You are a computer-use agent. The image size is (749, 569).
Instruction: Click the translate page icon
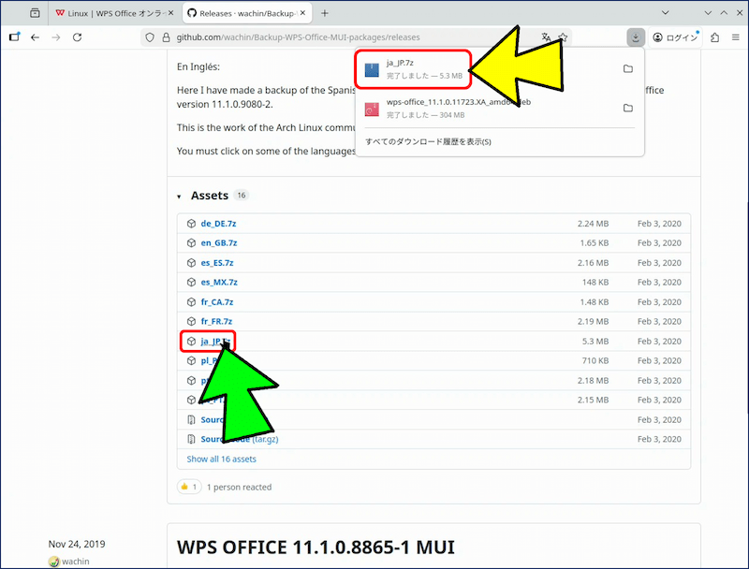pos(547,37)
